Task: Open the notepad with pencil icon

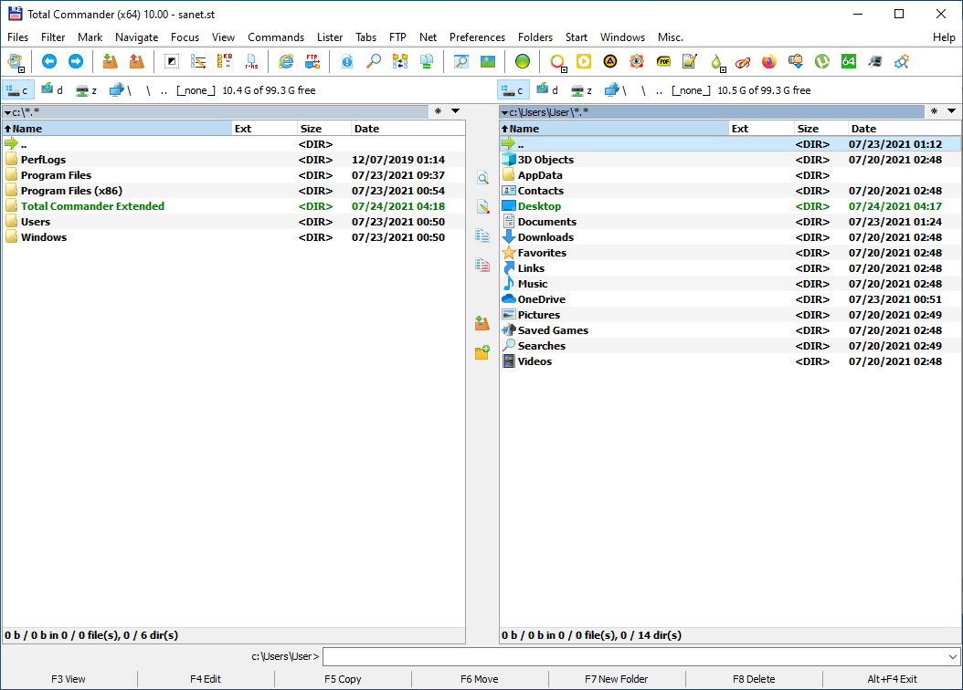Action: 690,61
